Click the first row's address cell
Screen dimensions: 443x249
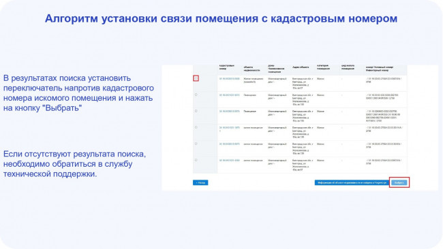click(x=303, y=84)
